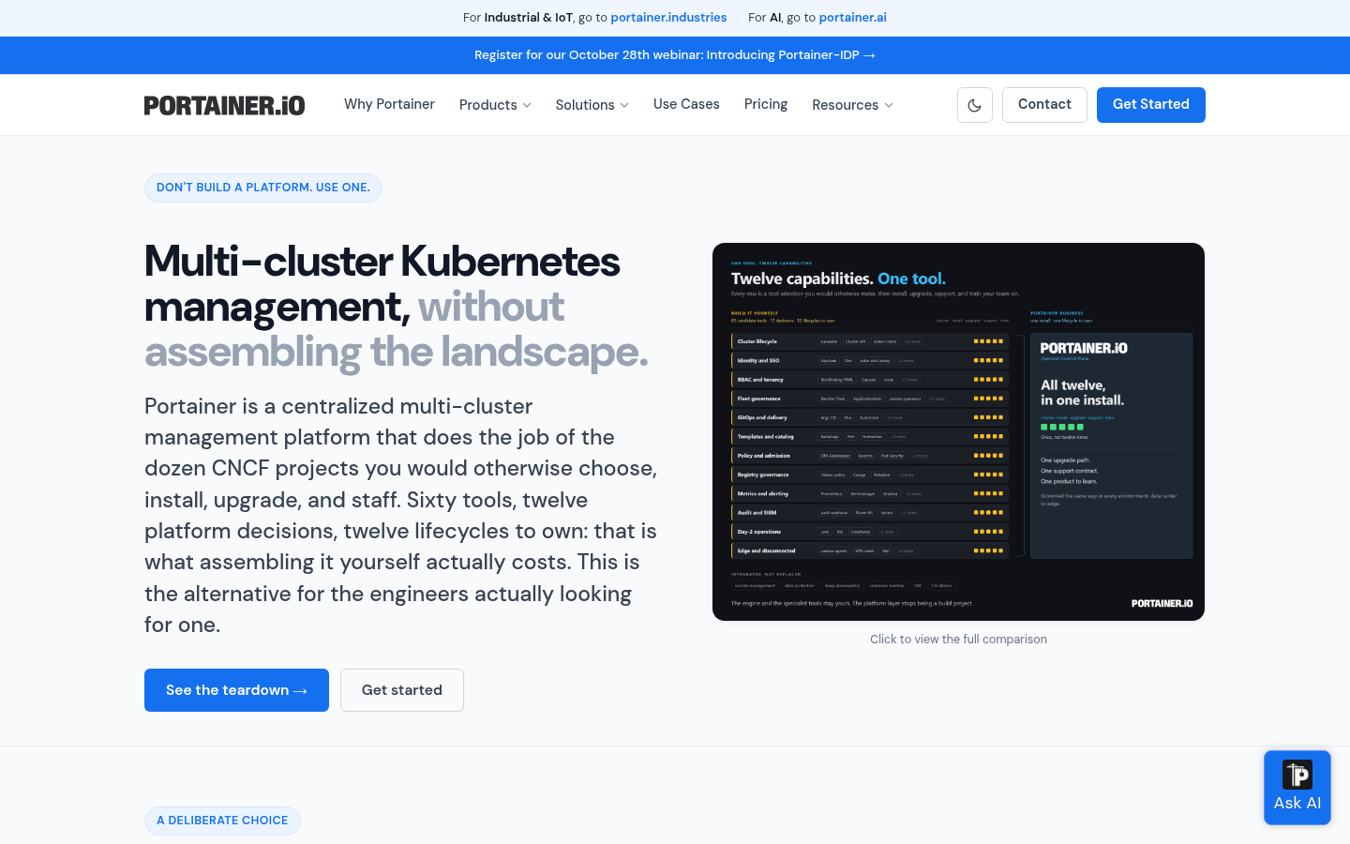Expand the Solutions dropdown menu
Viewport: 1350px width, 844px height.
(592, 105)
